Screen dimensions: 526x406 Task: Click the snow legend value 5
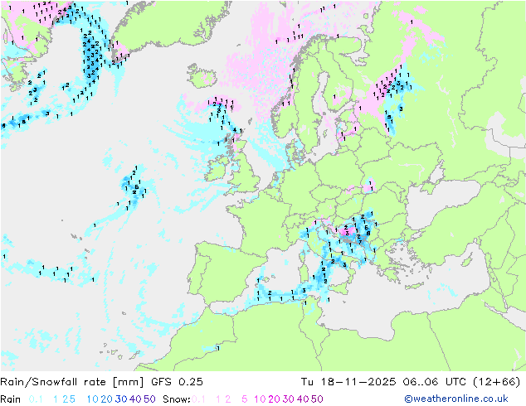tap(244, 399)
